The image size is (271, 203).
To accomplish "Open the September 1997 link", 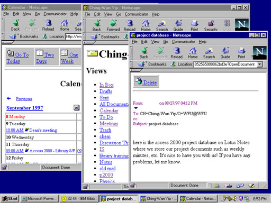I will point(25,108).
